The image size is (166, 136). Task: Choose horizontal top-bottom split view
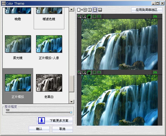click(x=95, y=10)
